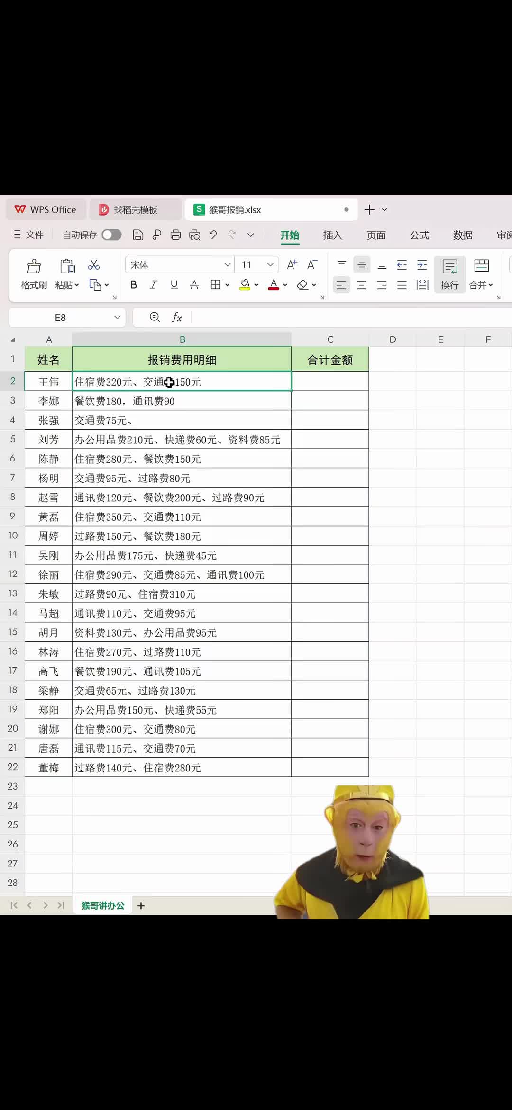Image resolution: width=512 pixels, height=1110 pixels.
Task: Select column B header
Action: tap(182, 339)
